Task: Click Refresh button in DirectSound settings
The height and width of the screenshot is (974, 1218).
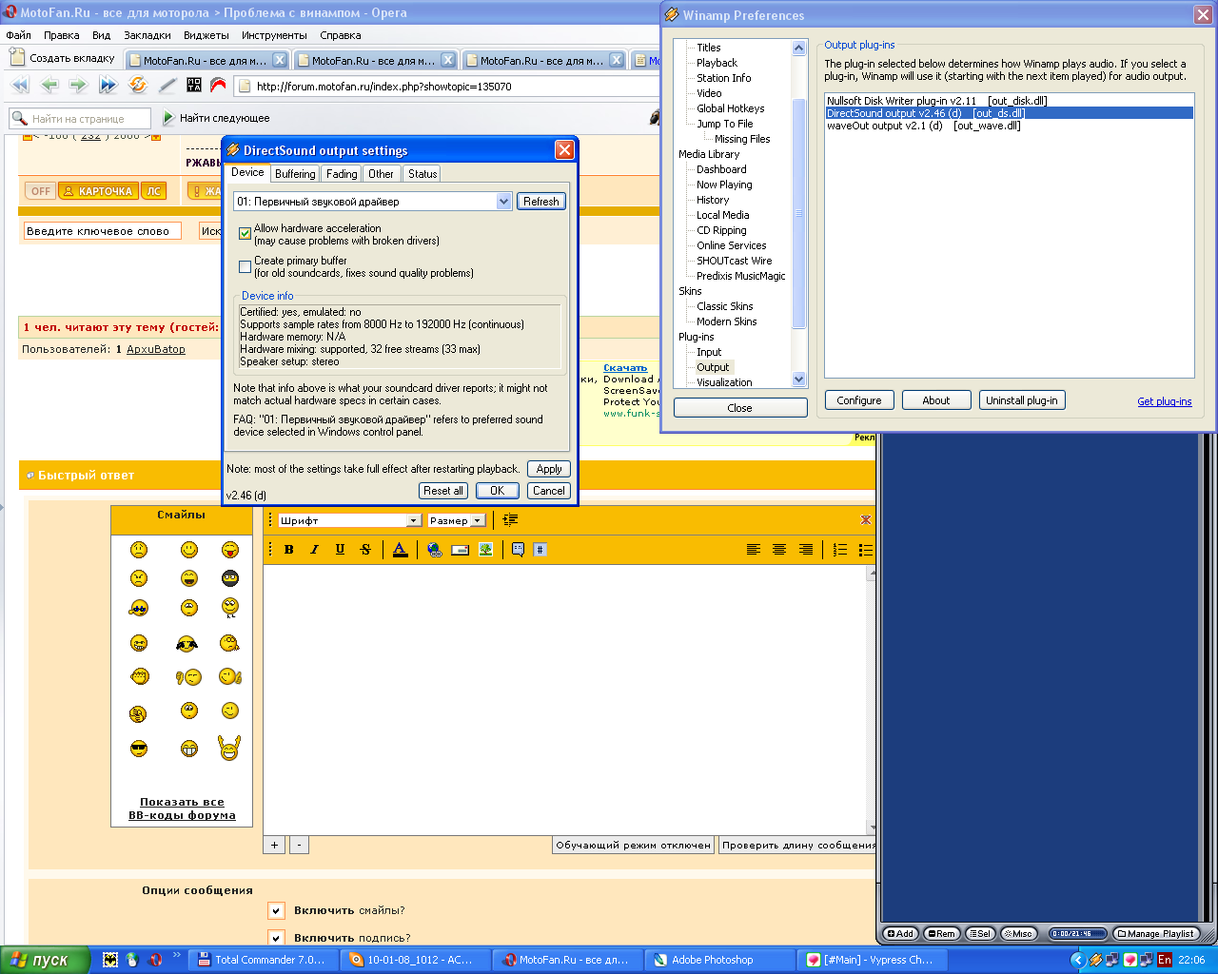Action: click(x=541, y=201)
